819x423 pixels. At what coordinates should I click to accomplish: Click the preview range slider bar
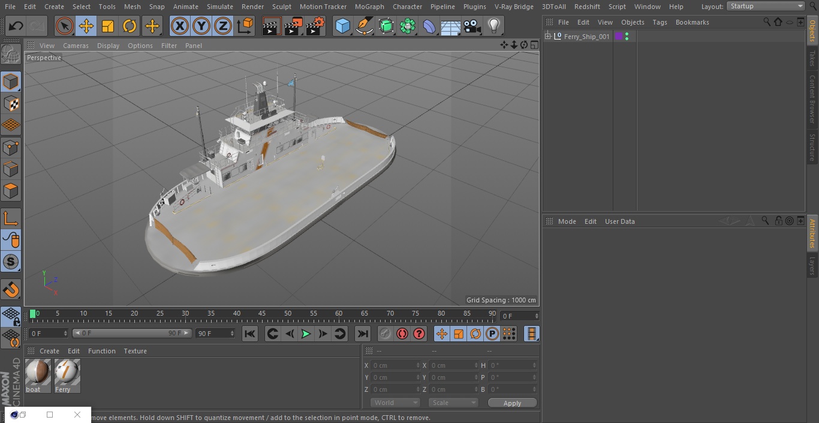pos(132,333)
